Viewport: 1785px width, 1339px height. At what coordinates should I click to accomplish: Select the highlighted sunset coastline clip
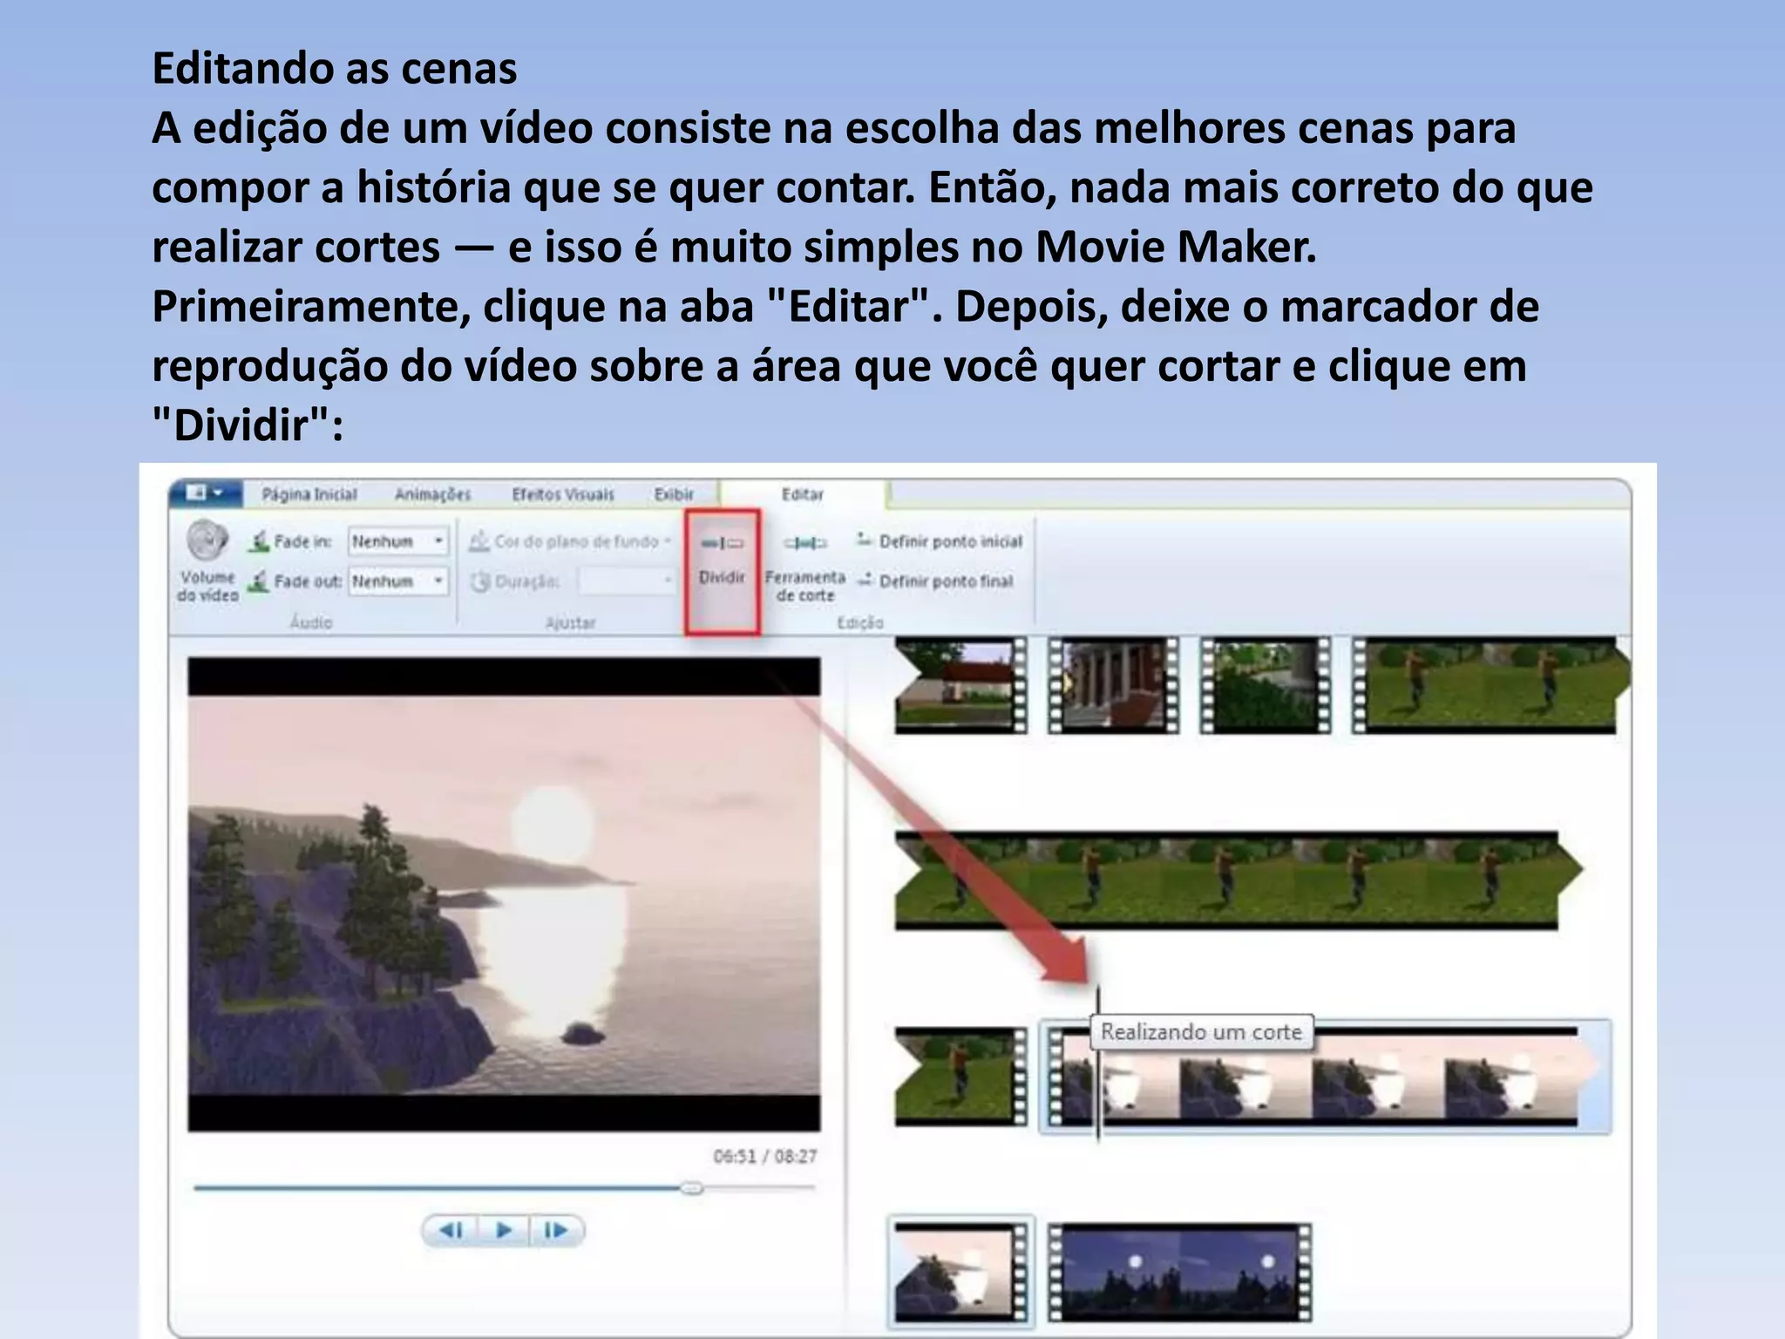click(x=1326, y=1077)
